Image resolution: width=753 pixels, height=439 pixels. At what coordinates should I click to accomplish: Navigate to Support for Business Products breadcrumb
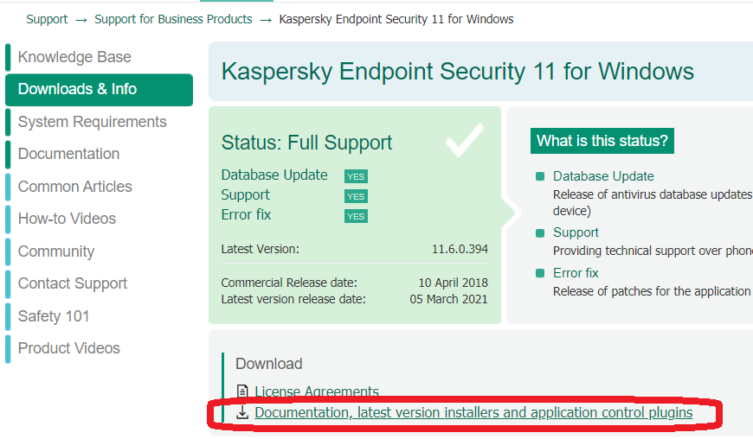pos(173,19)
